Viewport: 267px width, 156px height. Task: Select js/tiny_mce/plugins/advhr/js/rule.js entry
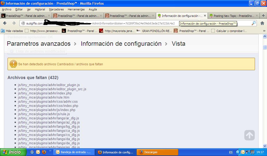pos(44,114)
